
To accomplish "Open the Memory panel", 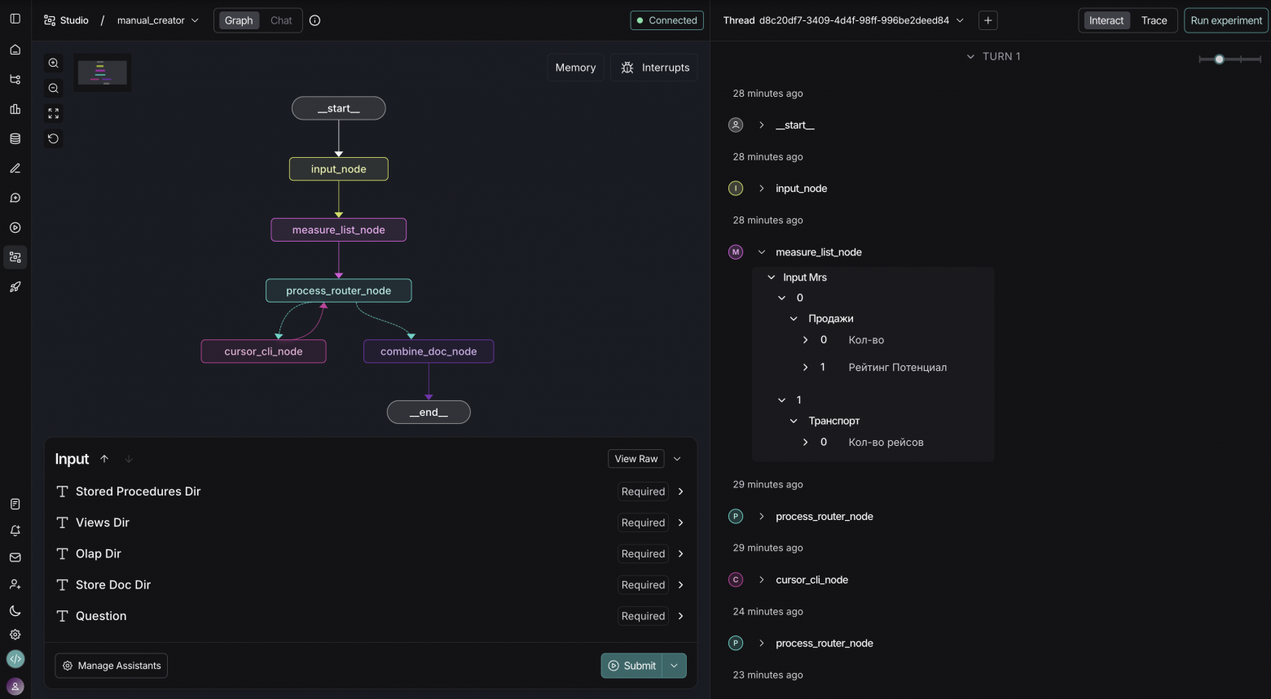I will click(575, 68).
